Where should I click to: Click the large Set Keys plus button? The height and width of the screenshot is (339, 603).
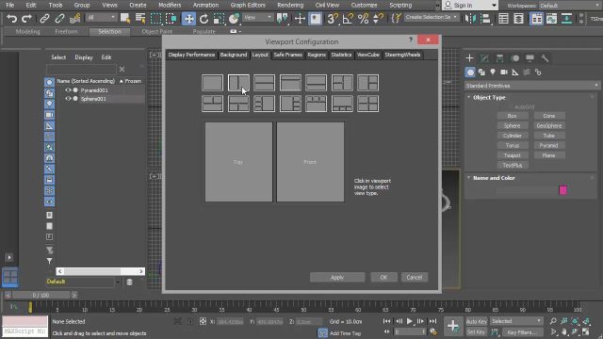coord(453,326)
